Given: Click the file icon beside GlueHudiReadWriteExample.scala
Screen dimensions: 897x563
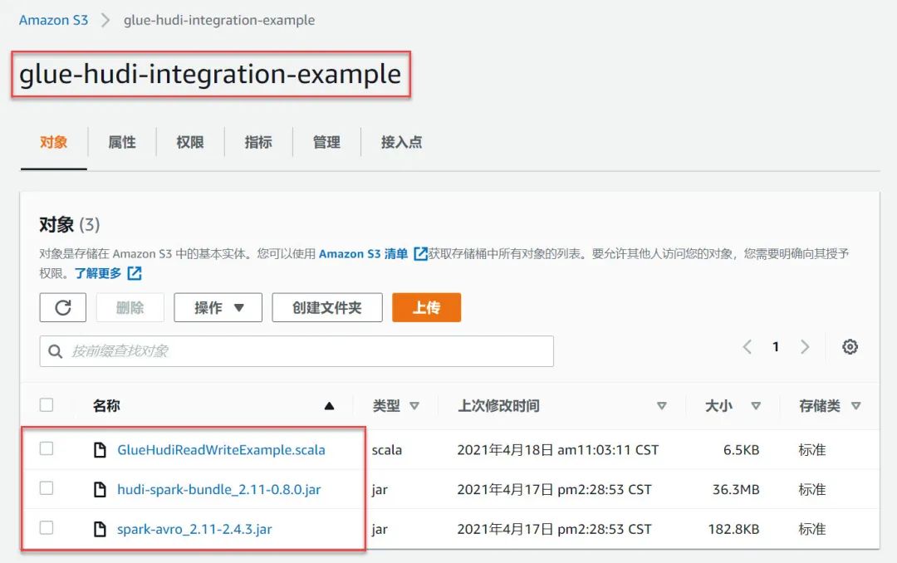Looking at the screenshot, I should click(100, 450).
